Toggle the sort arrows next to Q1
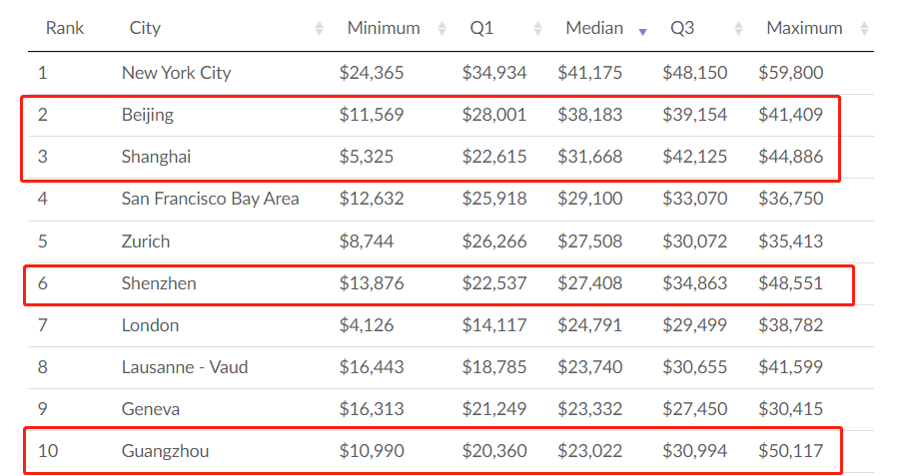The width and height of the screenshot is (903, 476). pos(538,29)
